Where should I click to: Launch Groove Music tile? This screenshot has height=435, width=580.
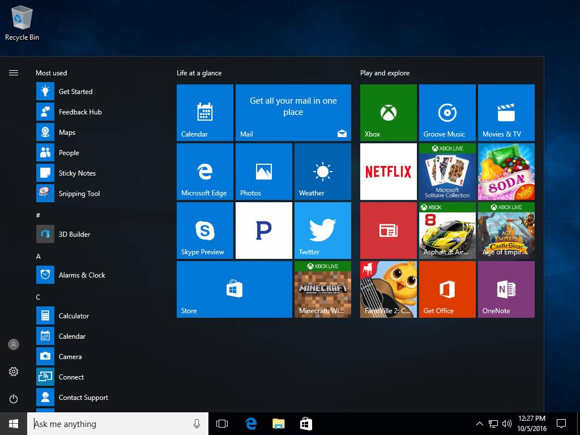pos(447,113)
